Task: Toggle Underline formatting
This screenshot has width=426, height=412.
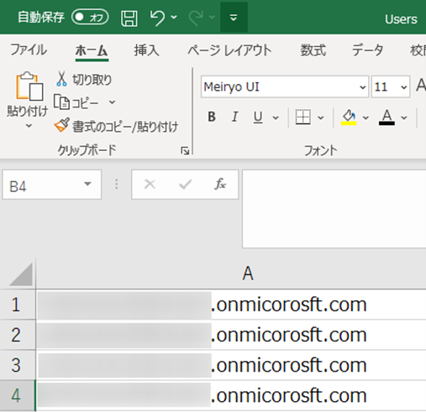Action: pyautogui.click(x=258, y=117)
